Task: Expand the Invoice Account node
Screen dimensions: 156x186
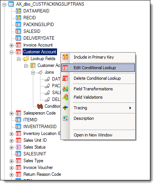Action: pyautogui.click(x=11, y=45)
